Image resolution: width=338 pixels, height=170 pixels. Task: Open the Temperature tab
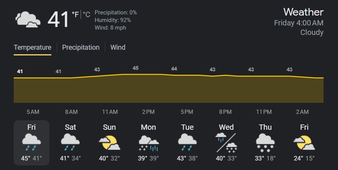[x=33, y=47]
